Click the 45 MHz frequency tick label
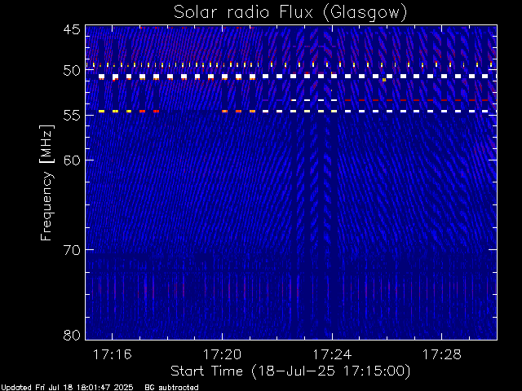Viewport: 522px width, 391px height. (72, 29)
